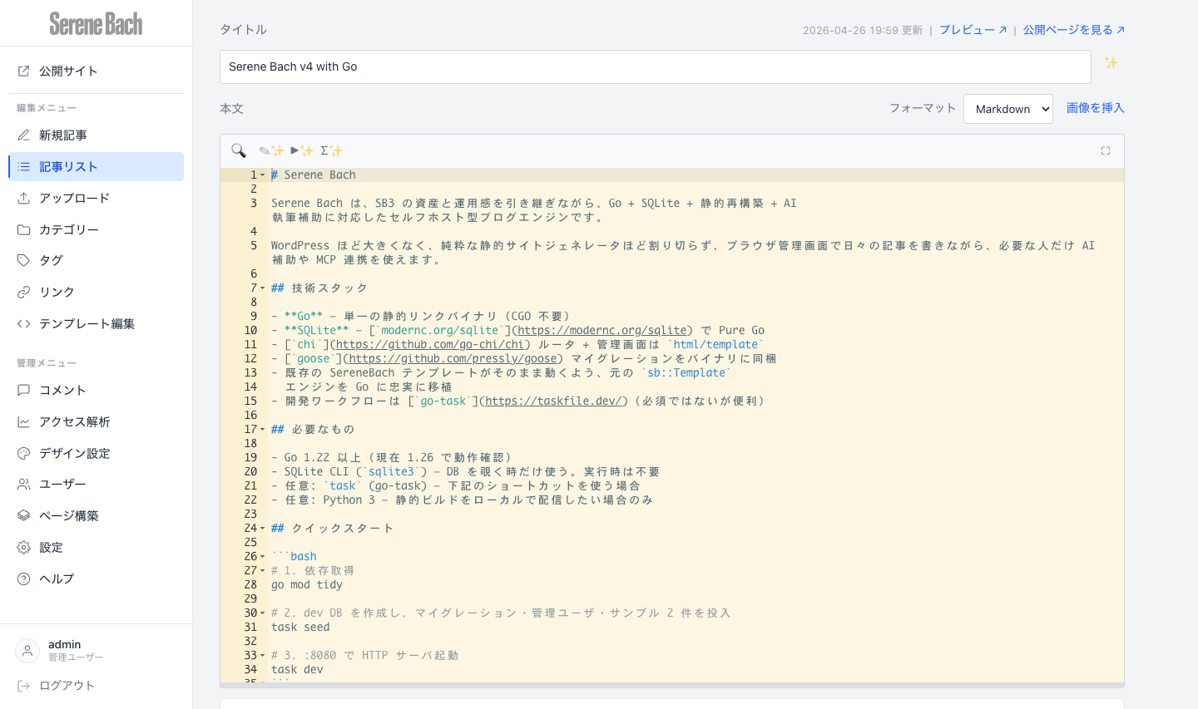Open the Markdown format dropdown
This screenshot has width=1198, height=709.
pos(1007,108)
